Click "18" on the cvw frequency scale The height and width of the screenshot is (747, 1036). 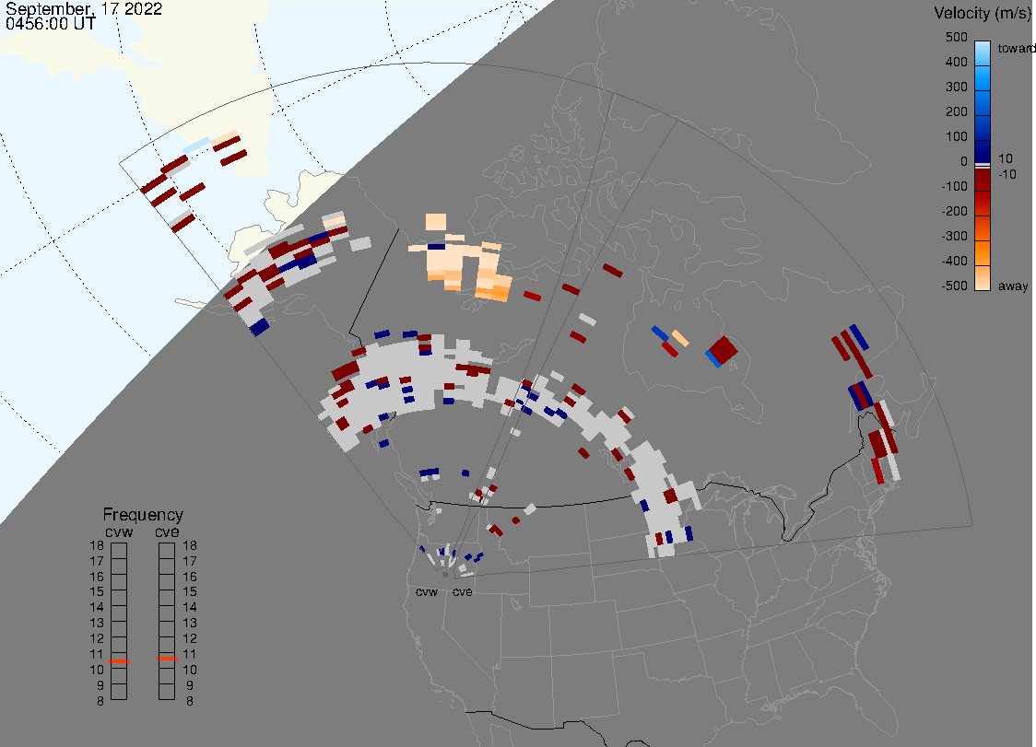97,545
